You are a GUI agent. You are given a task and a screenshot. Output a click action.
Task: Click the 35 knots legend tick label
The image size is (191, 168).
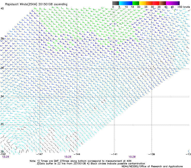coord(159,7)
